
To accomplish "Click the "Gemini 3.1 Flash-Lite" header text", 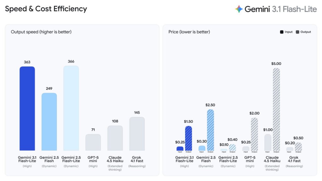I will 280,9.
